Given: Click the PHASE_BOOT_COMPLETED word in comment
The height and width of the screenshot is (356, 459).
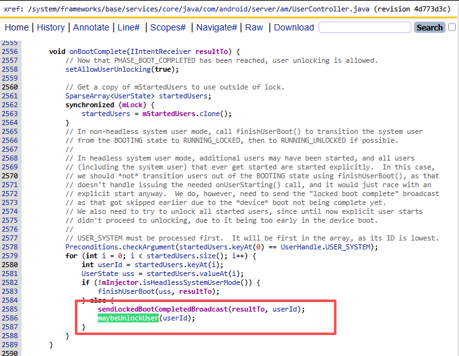Looking at the screenshot, I should (154, 60).
